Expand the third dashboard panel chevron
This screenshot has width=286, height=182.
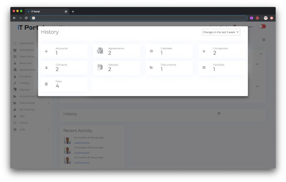point(257,86)
